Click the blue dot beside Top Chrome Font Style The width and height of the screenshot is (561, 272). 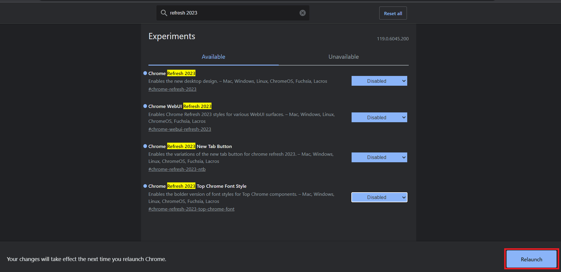[145, 186]
